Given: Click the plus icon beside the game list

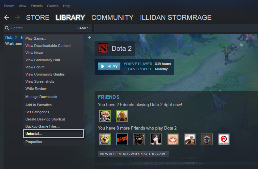Looking at the screenshot, I should (x=90, y=38).
